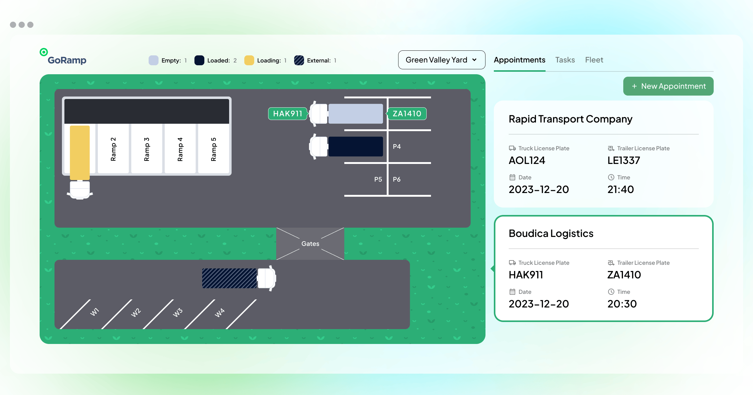
Task: Open the Fleet tab
Action: 594,60
